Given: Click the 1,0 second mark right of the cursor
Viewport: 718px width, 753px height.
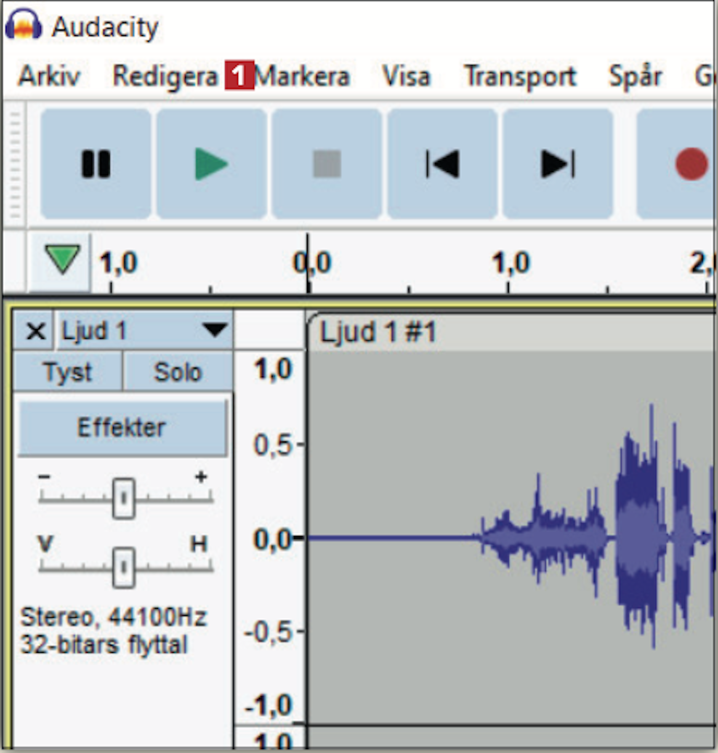Looking at the screenshot, I should (510, 263).
